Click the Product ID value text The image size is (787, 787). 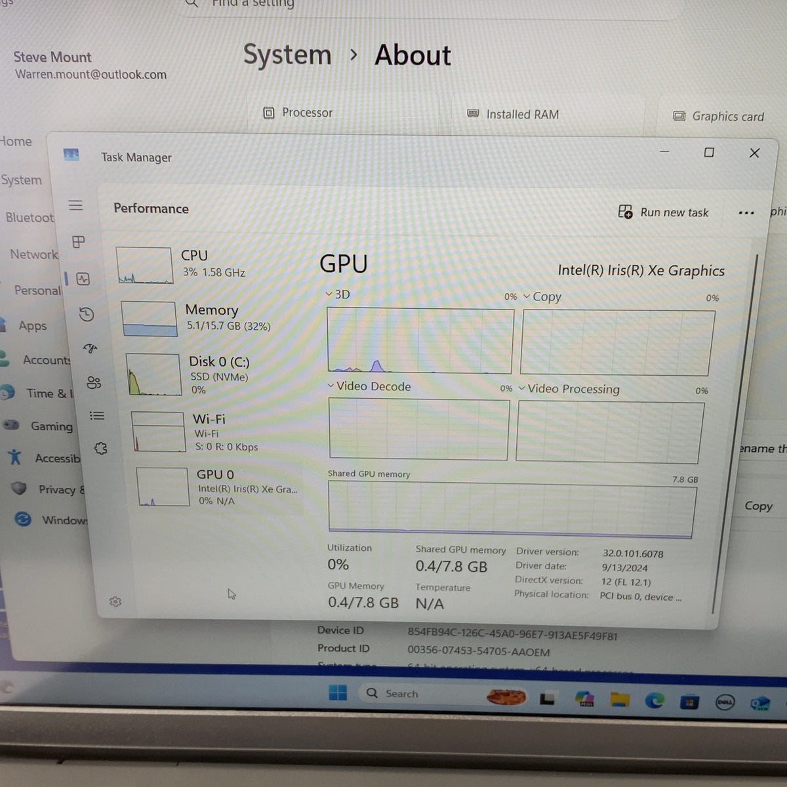[479, 652]
